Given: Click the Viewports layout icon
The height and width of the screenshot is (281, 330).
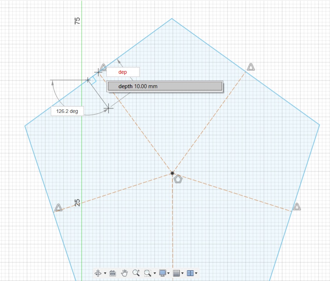Looking at the screenshot, I should click(190, 273).
